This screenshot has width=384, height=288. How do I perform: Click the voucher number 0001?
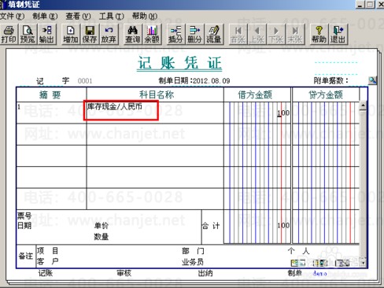[85, 81]
